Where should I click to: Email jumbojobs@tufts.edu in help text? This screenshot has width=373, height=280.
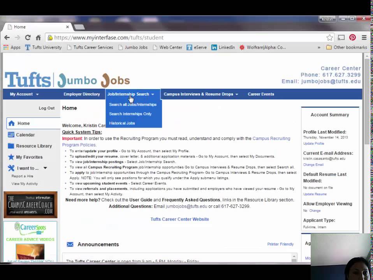[x=186, y=206]
